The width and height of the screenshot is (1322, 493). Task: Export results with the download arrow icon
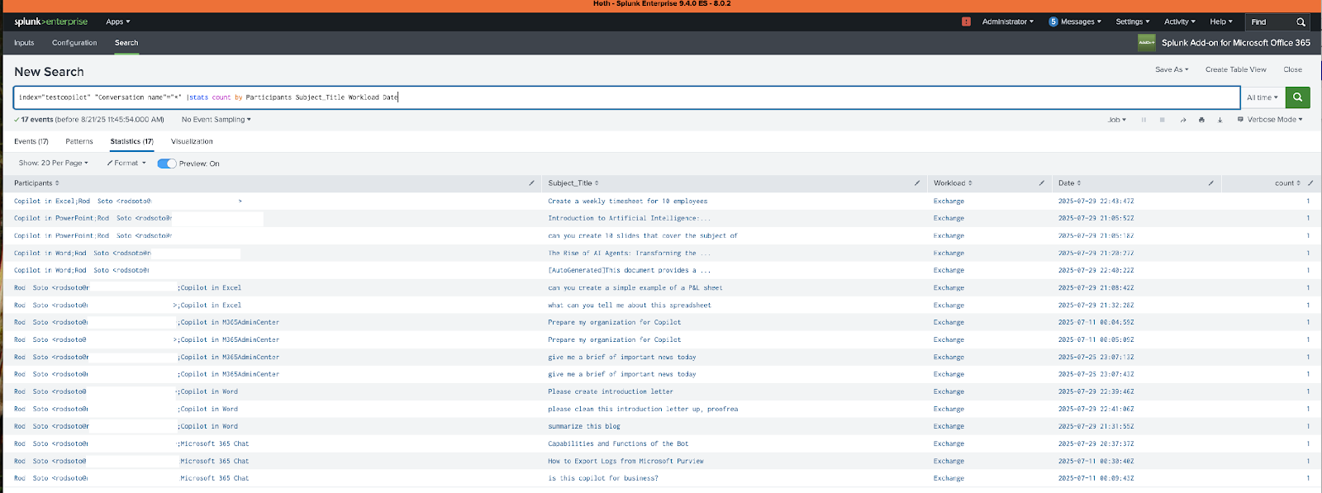point(1220,120)
